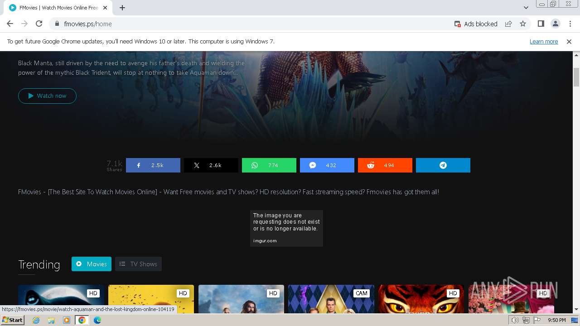Open the Ads blocked indicator
Screen dimensions: 580x326
(476, 24)
